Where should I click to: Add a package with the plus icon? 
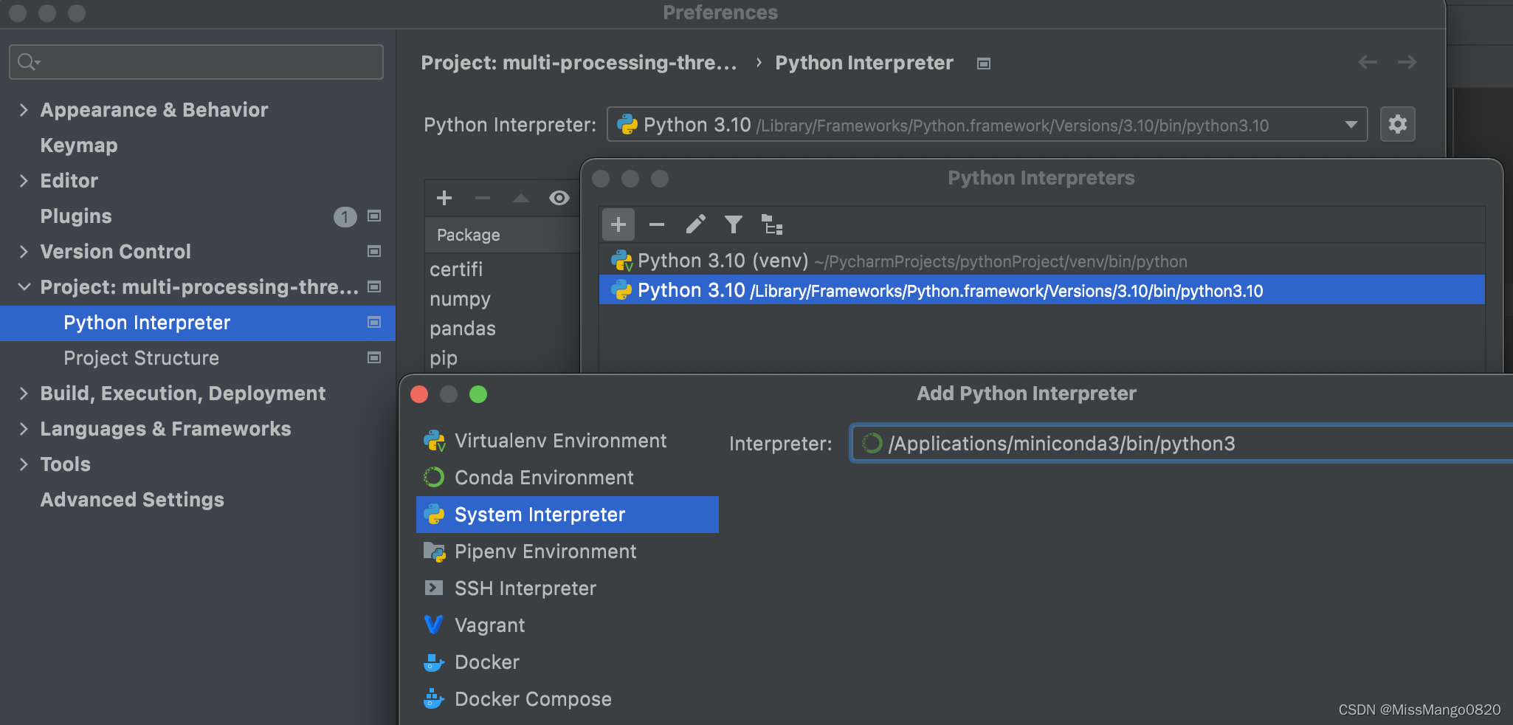pyautogui.click(x=444, y=198)
